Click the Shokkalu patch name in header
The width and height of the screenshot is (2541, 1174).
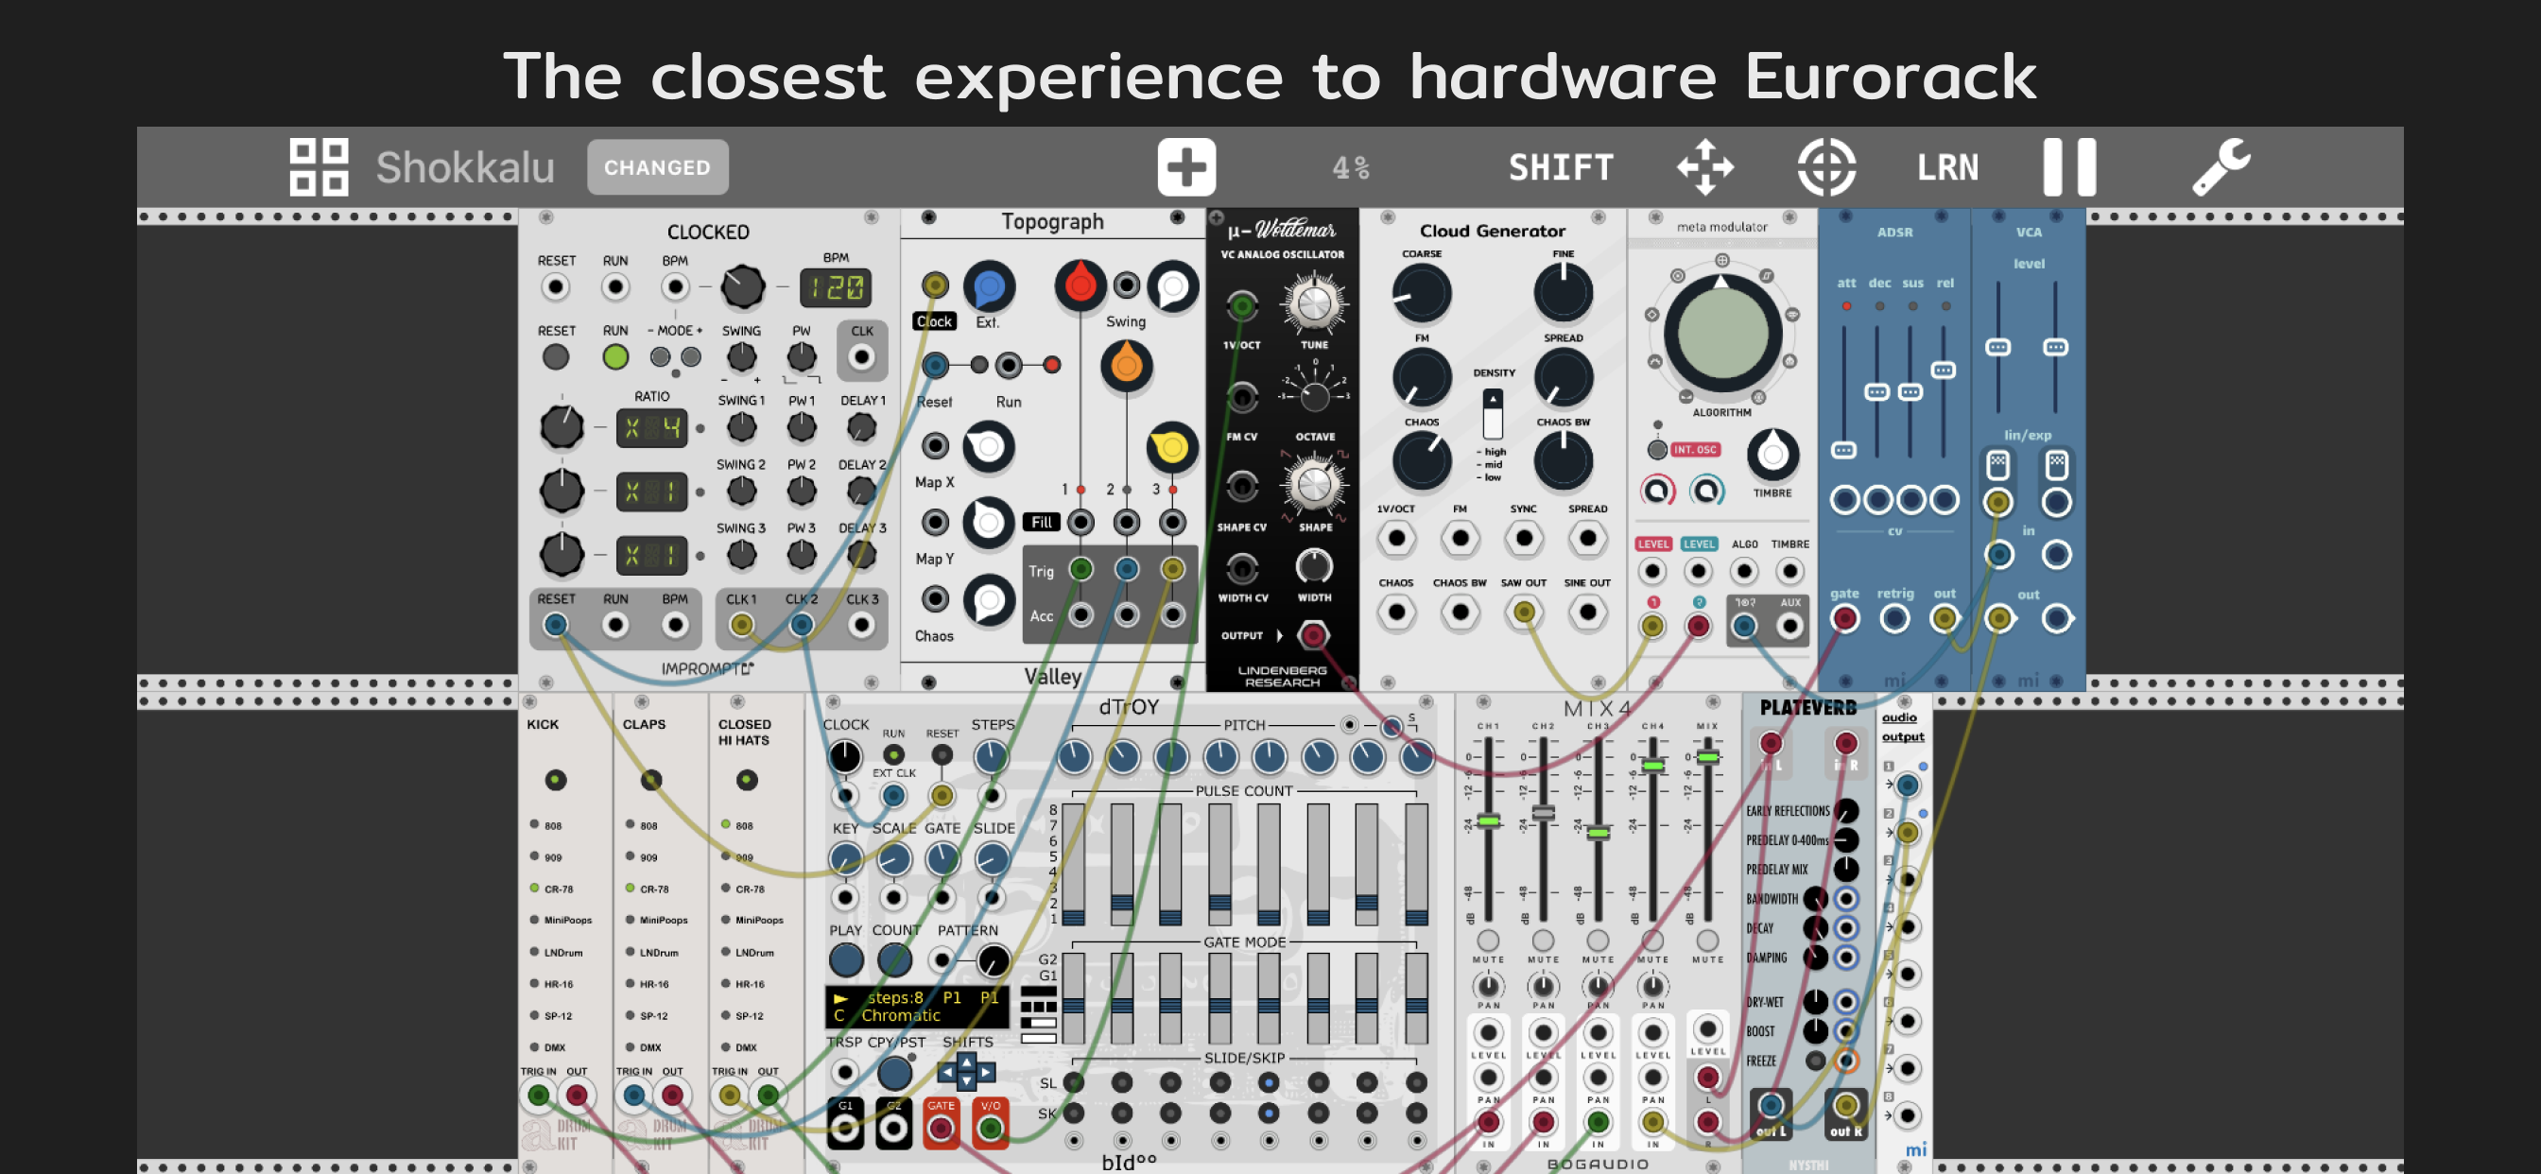coord(463,166)
